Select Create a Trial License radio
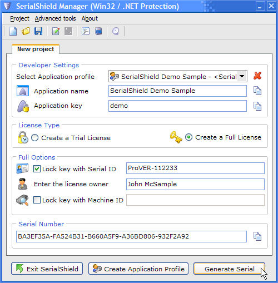 click(x=34, y=138)
